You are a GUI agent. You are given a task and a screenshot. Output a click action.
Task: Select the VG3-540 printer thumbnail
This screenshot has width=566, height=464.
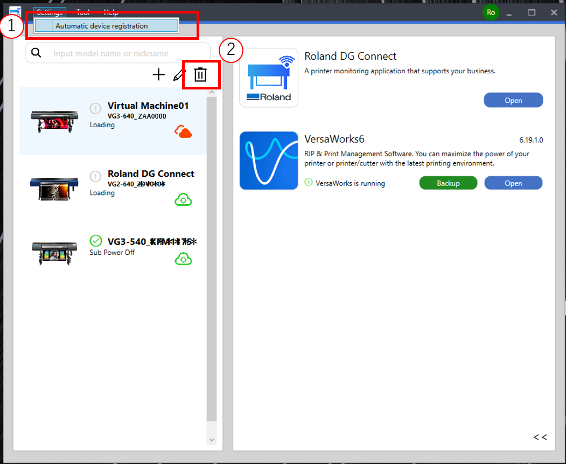tap(54, 253)
